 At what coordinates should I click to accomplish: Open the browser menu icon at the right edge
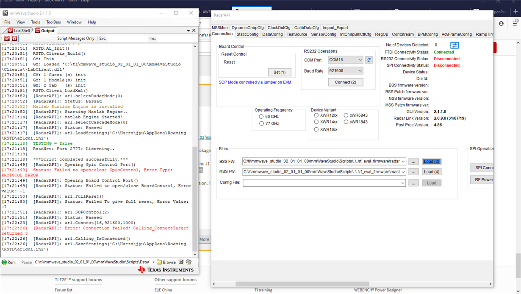(515, 24)
